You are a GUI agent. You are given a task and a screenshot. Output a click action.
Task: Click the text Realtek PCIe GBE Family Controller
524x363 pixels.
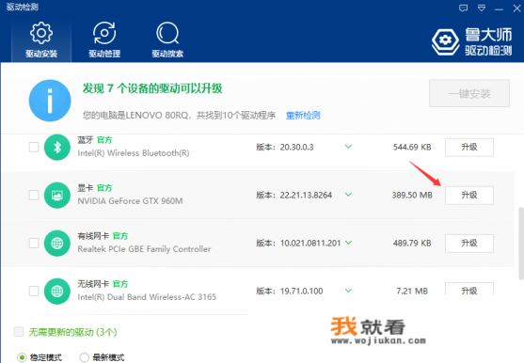click(x=144, y=249)
